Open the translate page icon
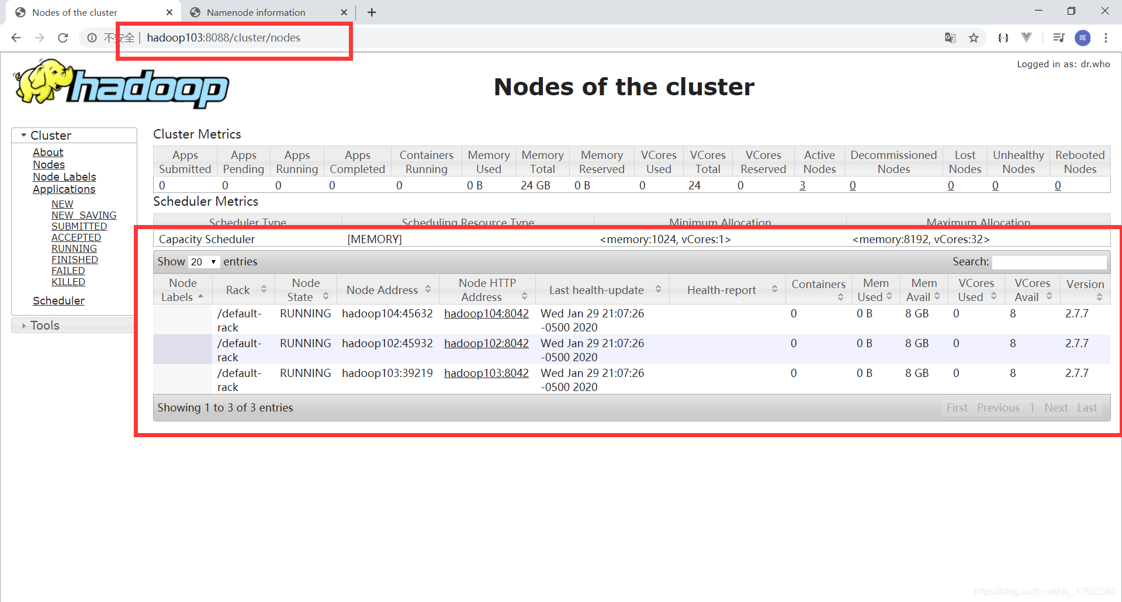This screenshot has height=602, width=1122. click(950, 38)
